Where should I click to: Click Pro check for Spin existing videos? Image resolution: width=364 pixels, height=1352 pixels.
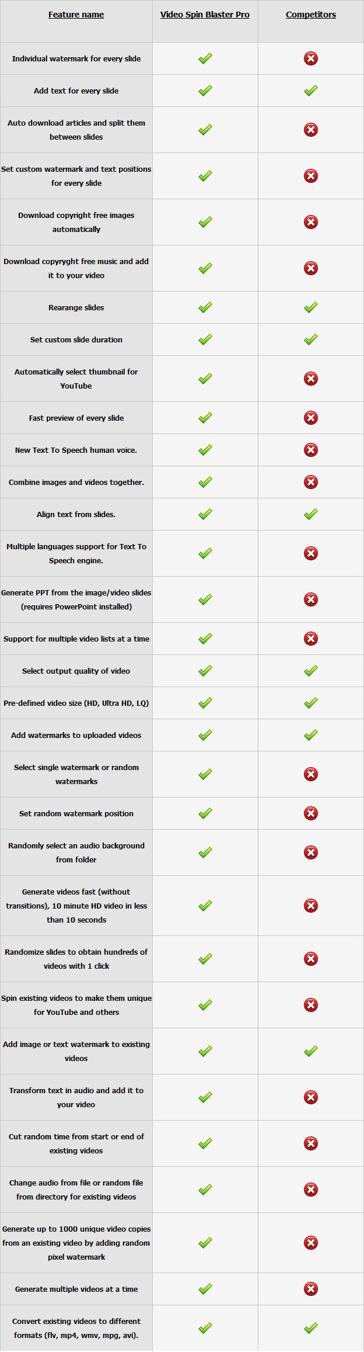(x=205, y=1005)
